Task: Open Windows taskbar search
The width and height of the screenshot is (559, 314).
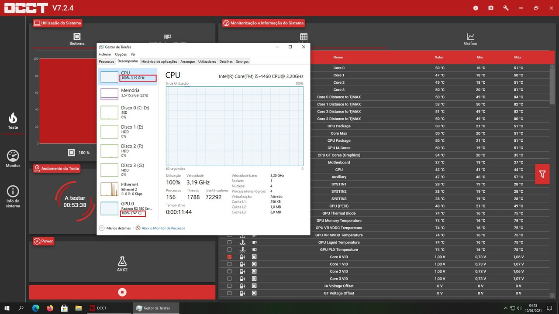Action: 21,308
